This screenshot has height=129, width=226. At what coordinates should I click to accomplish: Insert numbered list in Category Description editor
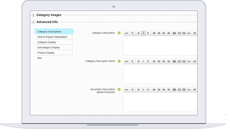(159, 33)
